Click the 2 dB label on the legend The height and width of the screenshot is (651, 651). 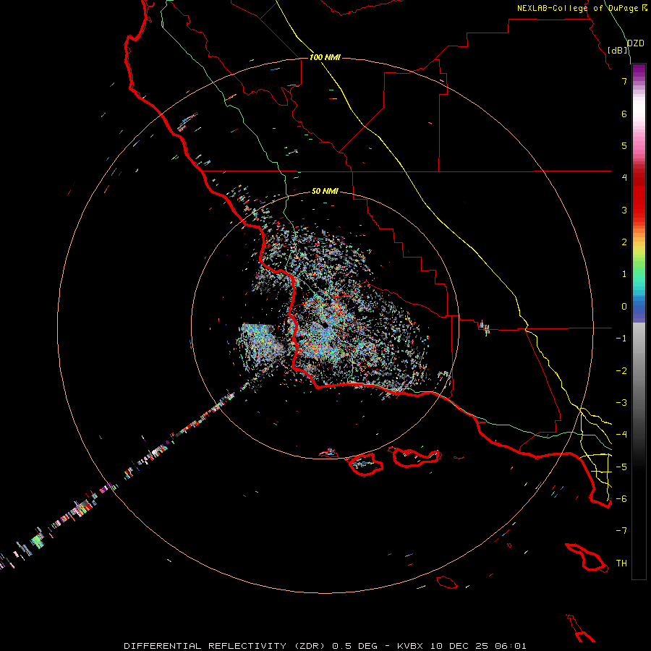coord(624,242)
